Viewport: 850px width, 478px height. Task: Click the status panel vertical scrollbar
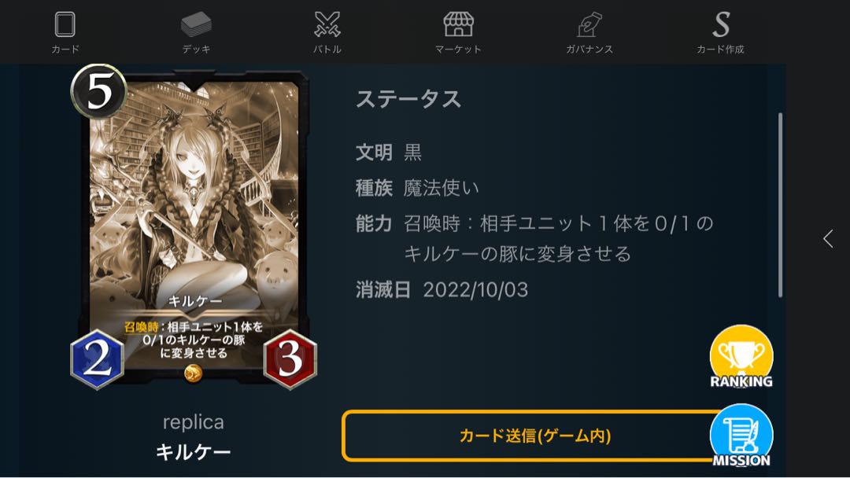780,204
